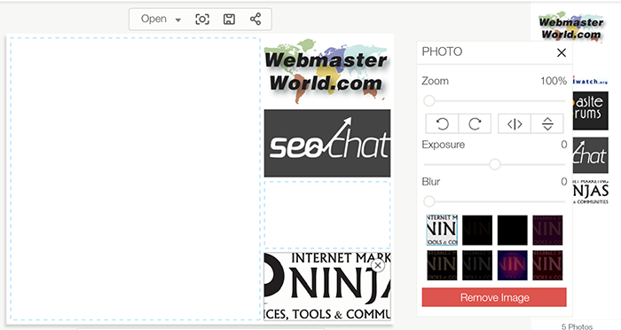Flip image vertically
This screenshot has width=621, height=330.
(547, 124)
